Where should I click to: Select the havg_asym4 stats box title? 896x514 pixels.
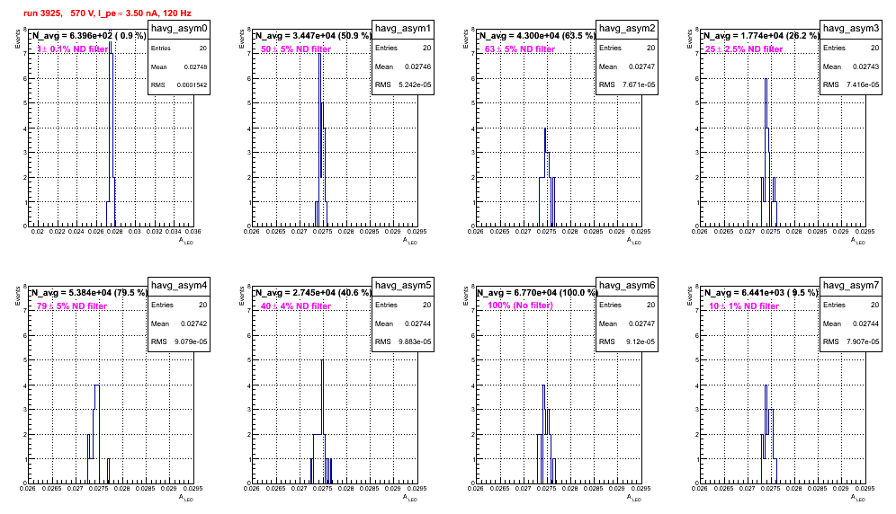[179, 286]
